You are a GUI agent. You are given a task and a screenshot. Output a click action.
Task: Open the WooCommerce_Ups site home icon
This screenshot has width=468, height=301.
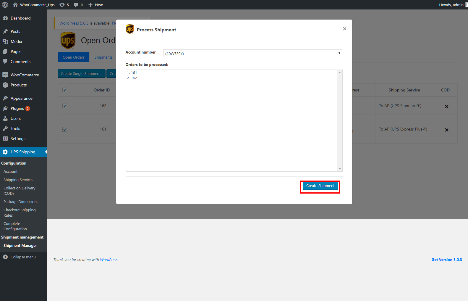click(x=15, y=5)
